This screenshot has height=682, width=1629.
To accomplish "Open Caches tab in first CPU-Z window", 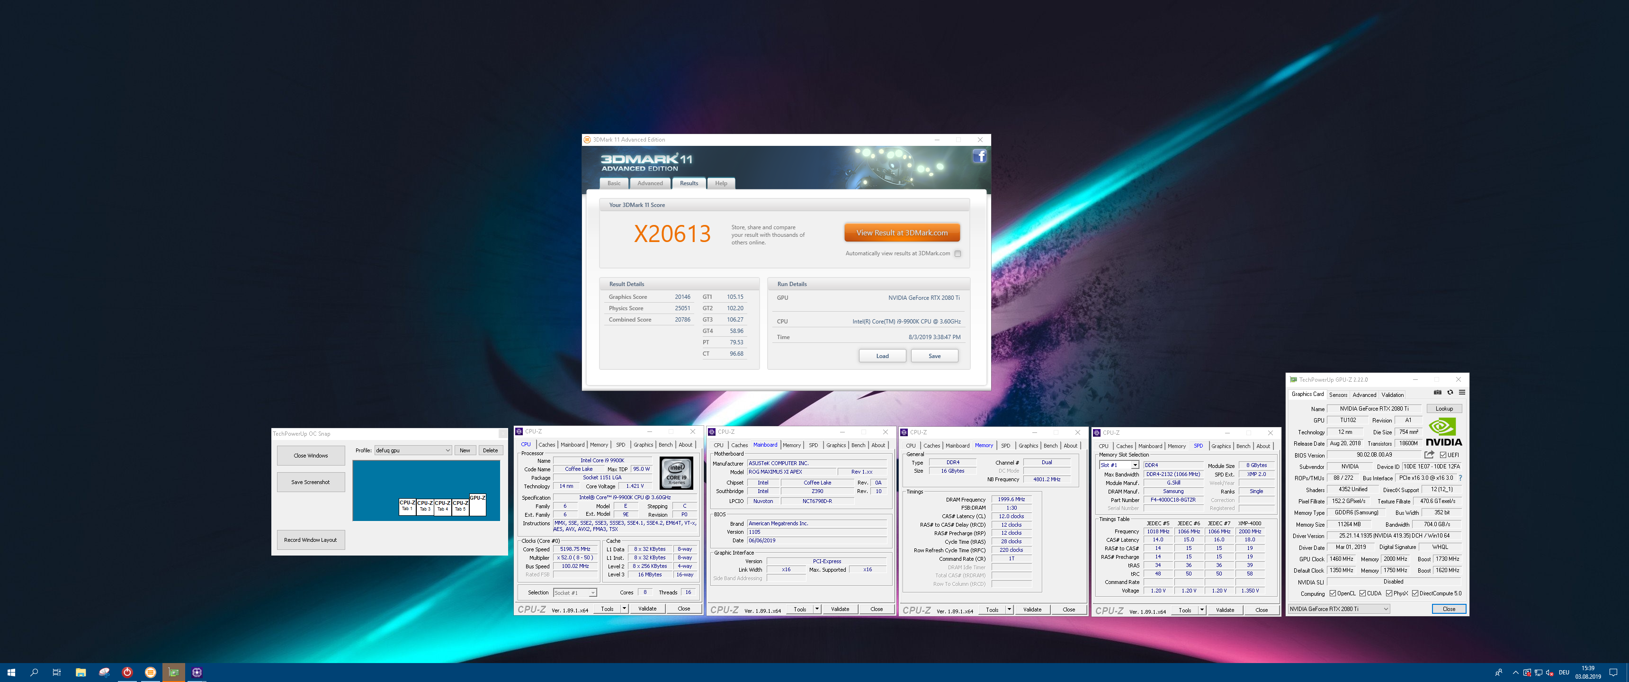I will coord(546,445).
